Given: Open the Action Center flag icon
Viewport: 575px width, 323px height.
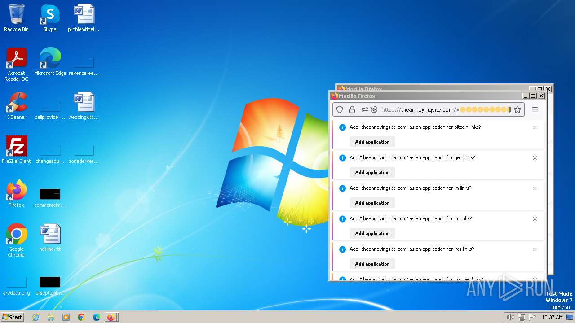Looking at the screenshot, I should click(x=532, y=317).
